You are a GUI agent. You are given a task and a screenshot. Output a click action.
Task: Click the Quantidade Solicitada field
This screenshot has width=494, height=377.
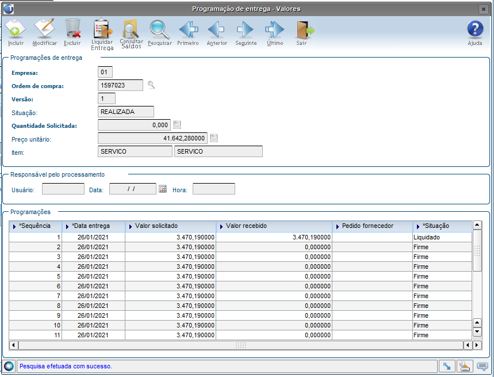click(x=134, y=125)
